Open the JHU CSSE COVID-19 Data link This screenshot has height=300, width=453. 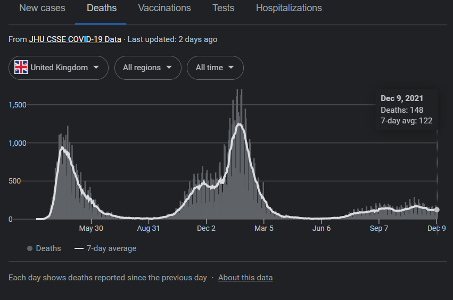click(x=75, y=39)
